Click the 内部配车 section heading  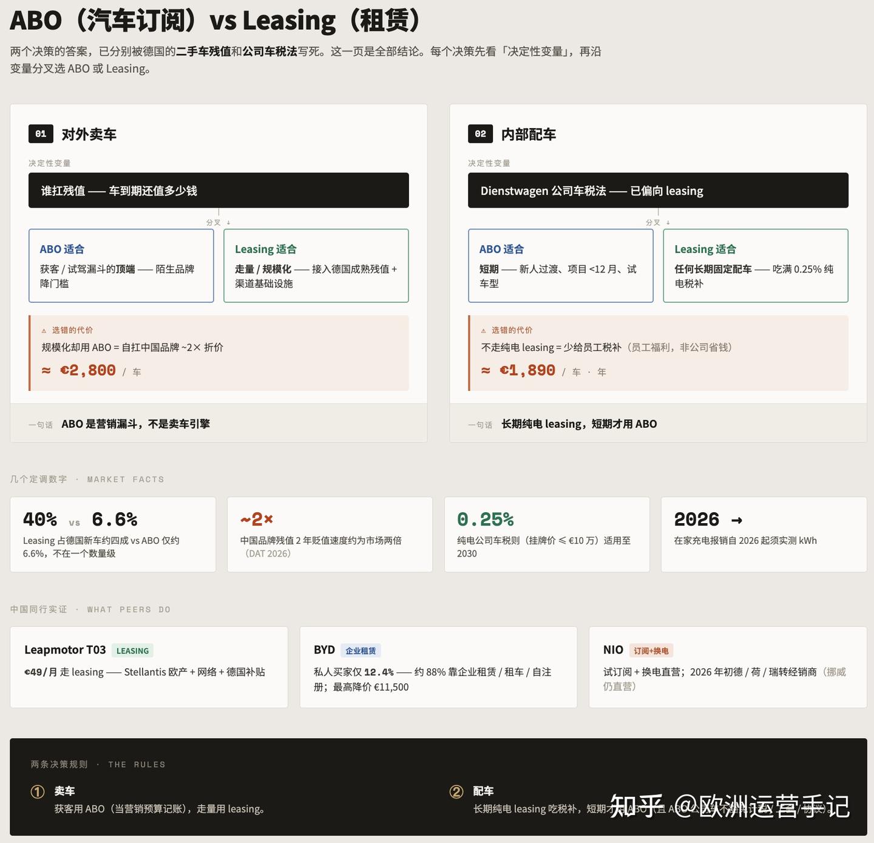coord(528,134)
